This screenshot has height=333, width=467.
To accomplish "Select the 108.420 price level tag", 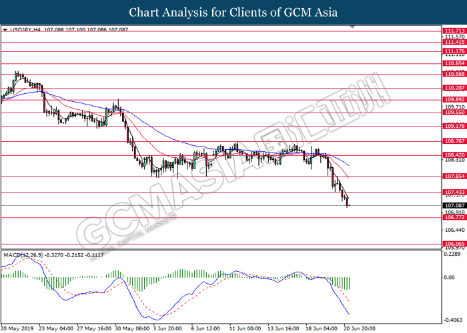I will 454,155.
